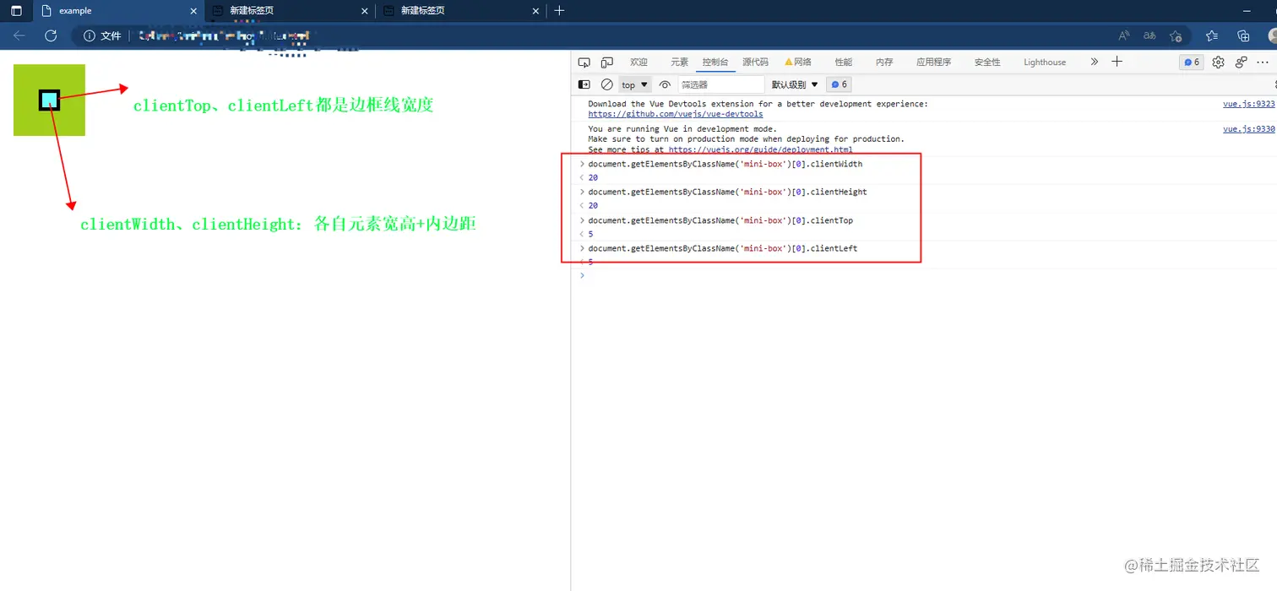Switch to the first 新建标签页 tab
Screen dimensions: 1277x591
(290, 11)
